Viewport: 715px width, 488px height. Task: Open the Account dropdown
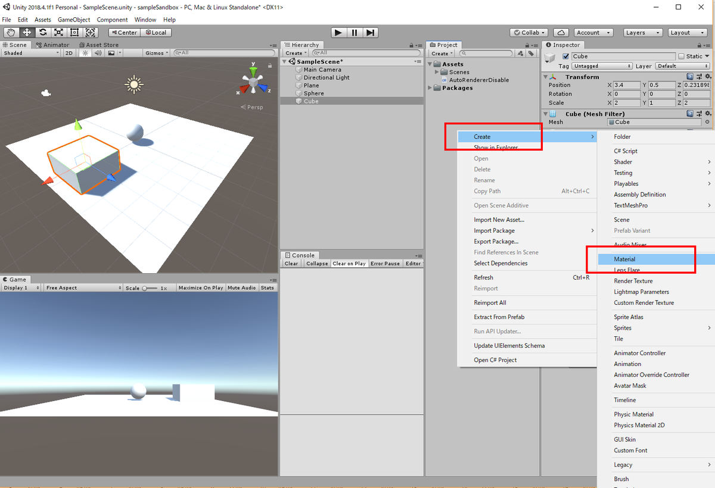[593, 33]
